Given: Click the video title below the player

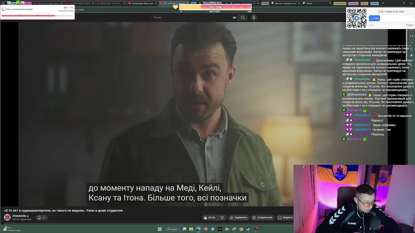Looking at the screenshot, I should [63, 210].
